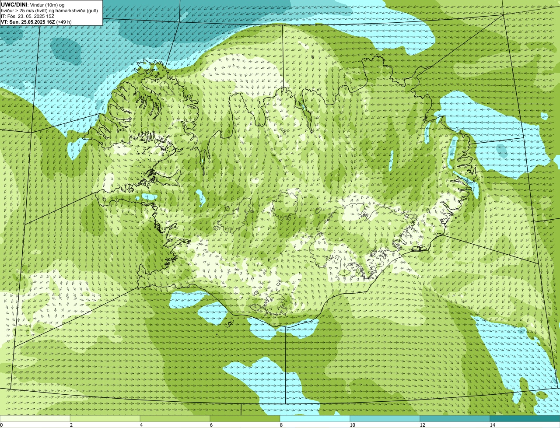Click the darkest teal legend swatch above 14
Image resolution: width=560 pixels, height=428 pixels.
tap(525, 418)
